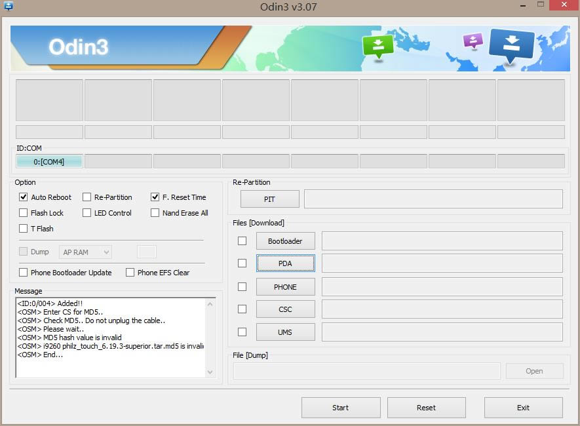580x426 pixels.
Task: Toggle the F. Reset Time checkbox
Action: (x=155, y=197)
